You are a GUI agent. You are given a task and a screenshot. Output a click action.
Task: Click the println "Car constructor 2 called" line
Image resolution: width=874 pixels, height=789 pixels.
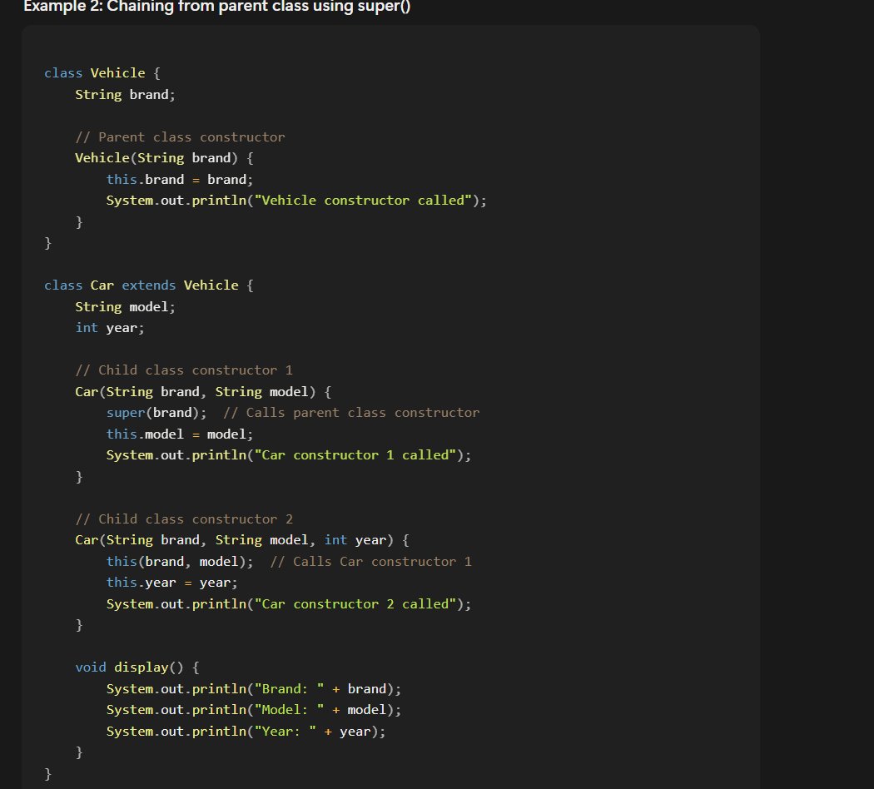[x=289, y=604]
